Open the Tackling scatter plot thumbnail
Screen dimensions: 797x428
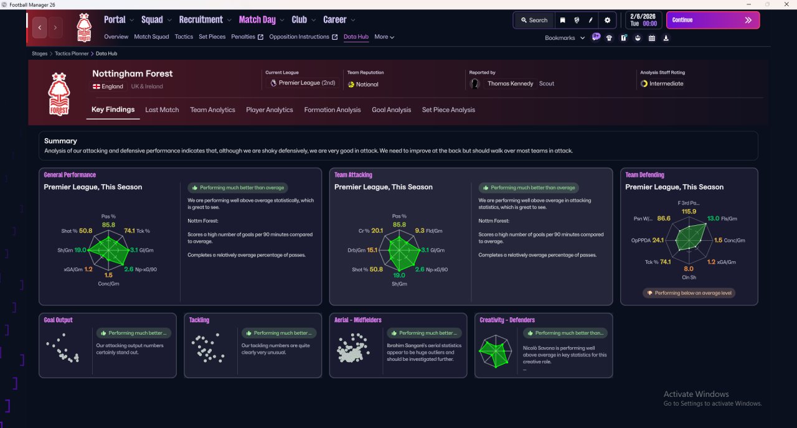pyautogui.click(x=207, y=348)
